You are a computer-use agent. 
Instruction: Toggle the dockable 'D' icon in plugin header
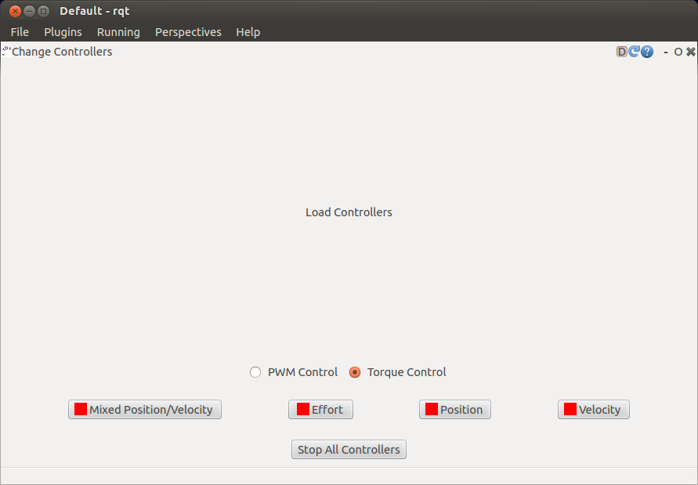(622, 52)
